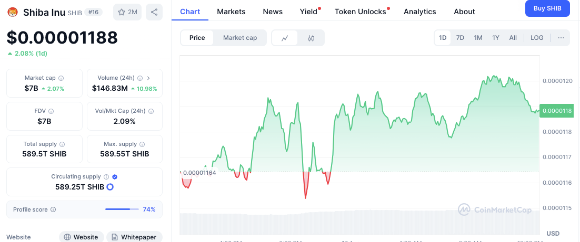Switch to line chart view icon
Image resolution: width=580 pixels, height=242 pixels.
point(285,38)
